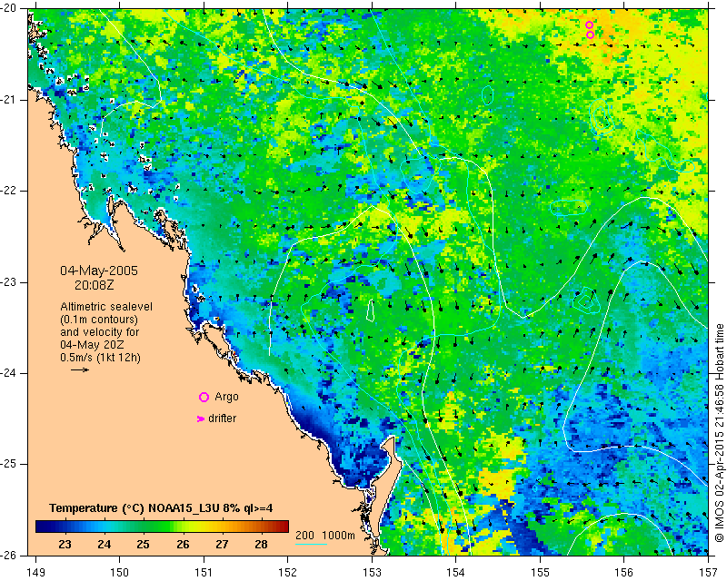The height and width of the screenshot is (581, 727).
Task: Select the upper Argo float marker near 155.6E
Action: (x=589, y=25)
